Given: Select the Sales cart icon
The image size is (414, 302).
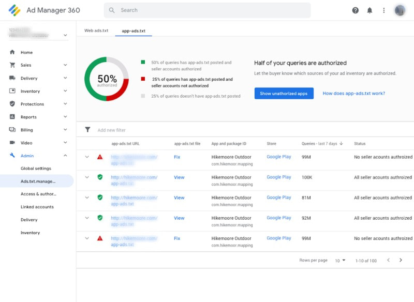Looking at the screenshot, I should coord(12,65).
